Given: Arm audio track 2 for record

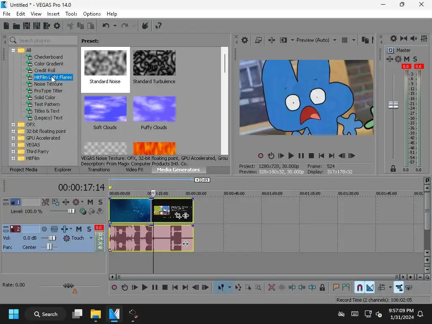Looking at the screenshot, I should (44, 229).
